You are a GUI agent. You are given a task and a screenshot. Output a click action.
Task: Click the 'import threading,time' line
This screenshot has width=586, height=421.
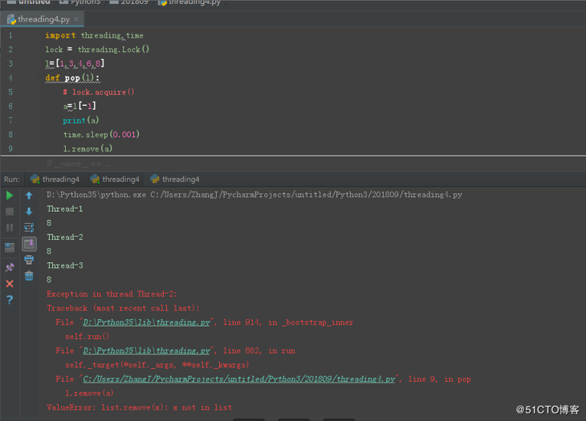[94, 35]
